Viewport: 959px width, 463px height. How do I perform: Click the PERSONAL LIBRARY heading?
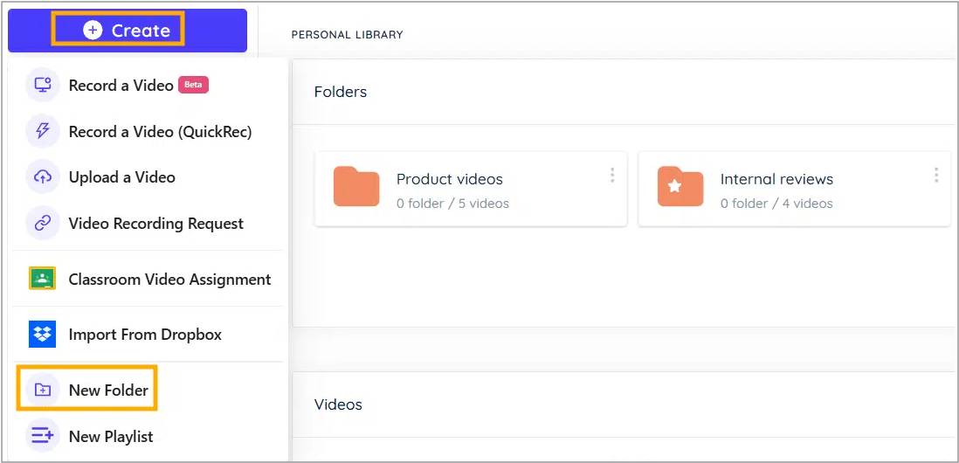click(347, 35)
